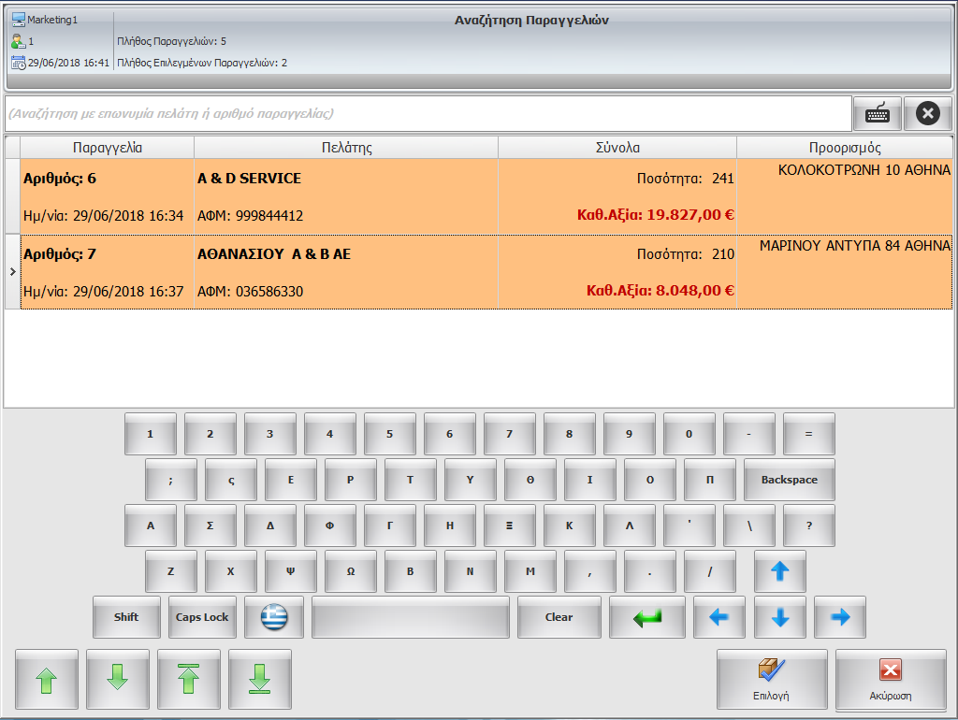The image size is (958, 720).
Task: Click the value 8.048,00 € total
Action: pos(695,290)
